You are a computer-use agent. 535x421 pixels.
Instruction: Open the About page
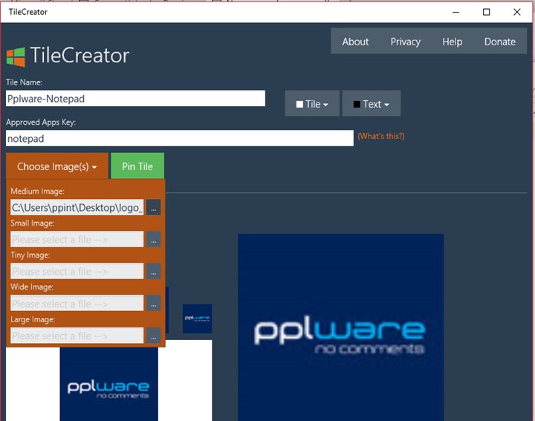[x=355, y=42]
